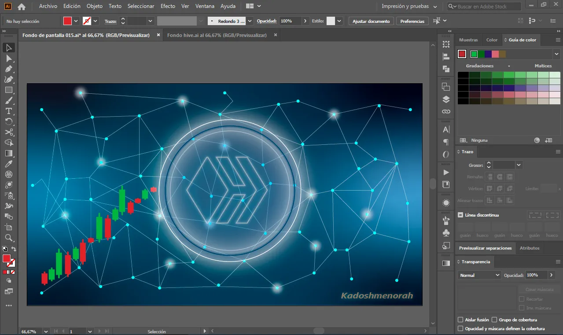Viewport: 563px width, 335px height.
Task: Enable Grupo de cobertura checkbox
Action: pos(495,320)
